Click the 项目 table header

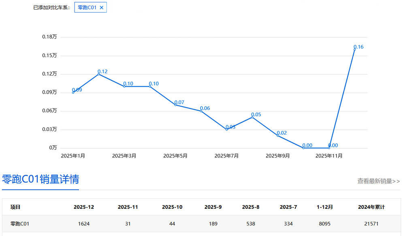[15, 207]
